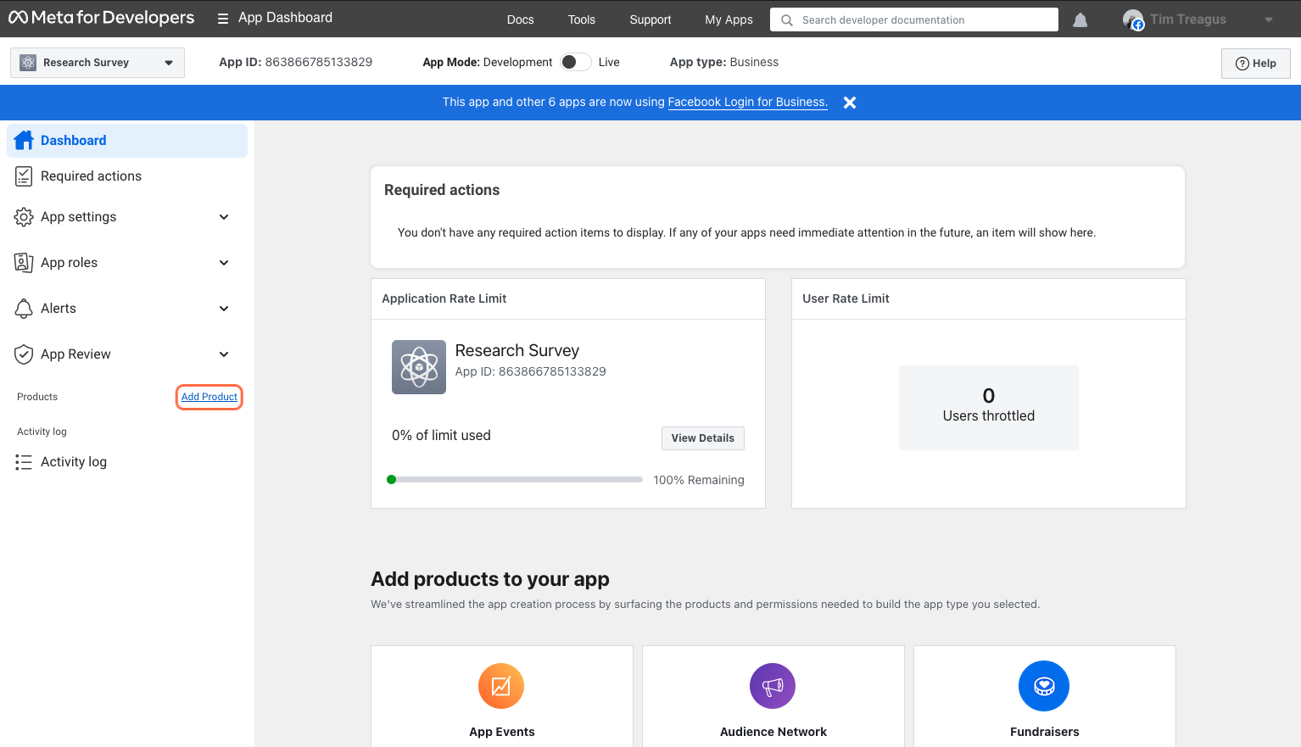
Task: Select the Fundraisers product icon
Action: click(1044, 686)
